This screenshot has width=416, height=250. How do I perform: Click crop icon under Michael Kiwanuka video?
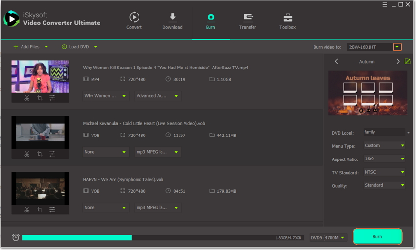coord(40,154)
